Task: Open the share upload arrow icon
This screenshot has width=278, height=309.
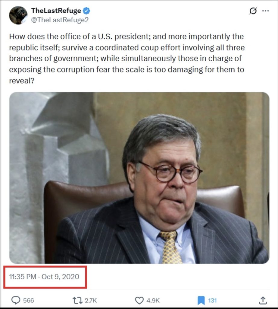Action: [263, 300]
